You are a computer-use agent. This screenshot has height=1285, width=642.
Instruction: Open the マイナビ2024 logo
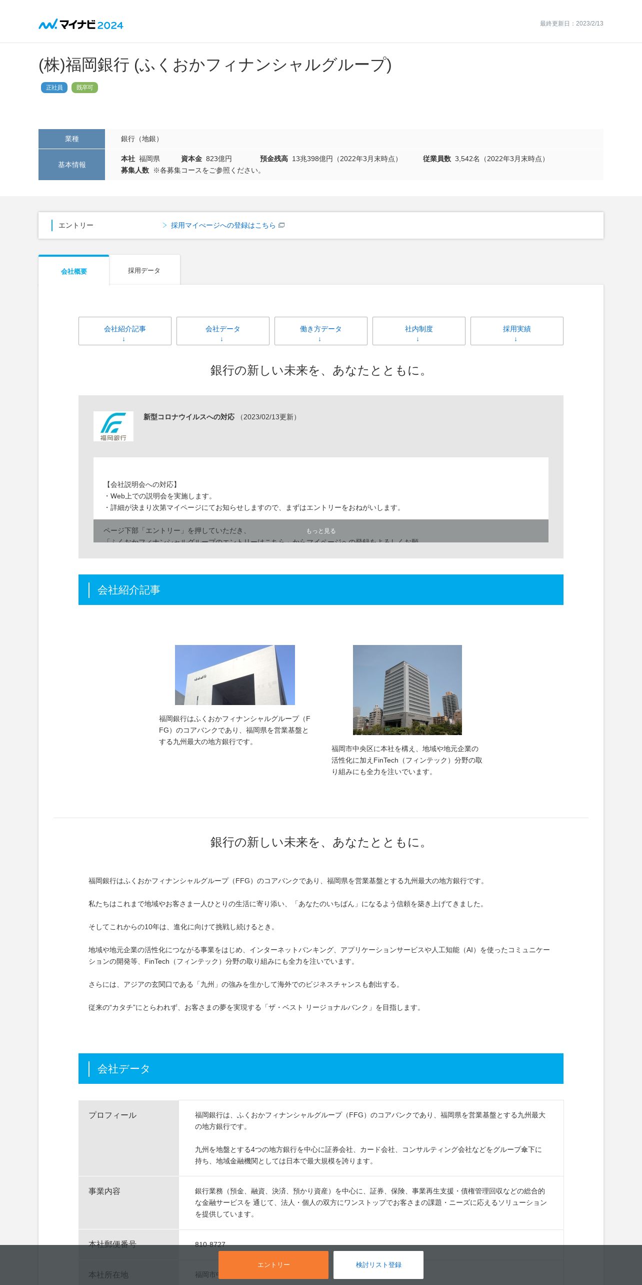(81, 24)
